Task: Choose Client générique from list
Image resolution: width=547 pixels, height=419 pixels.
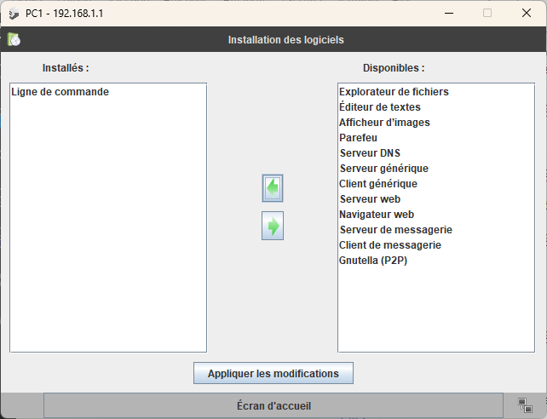Action: pyautogui.click(x=378, y=184)
